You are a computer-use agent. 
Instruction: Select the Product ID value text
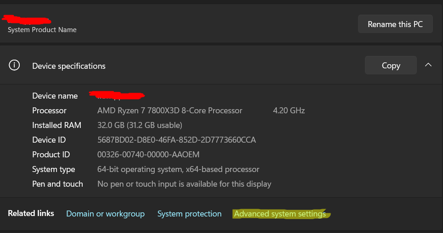pos(148,155)
